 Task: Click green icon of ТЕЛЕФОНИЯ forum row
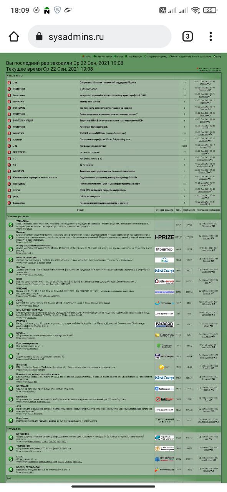pos(11,448)
